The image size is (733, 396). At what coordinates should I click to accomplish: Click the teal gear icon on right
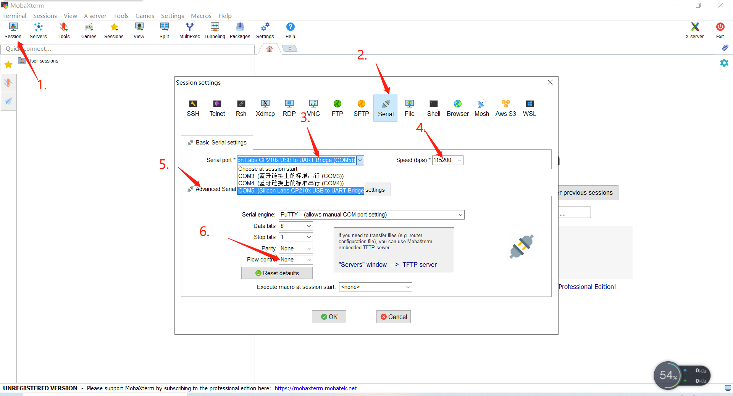[x=724, y=63]
